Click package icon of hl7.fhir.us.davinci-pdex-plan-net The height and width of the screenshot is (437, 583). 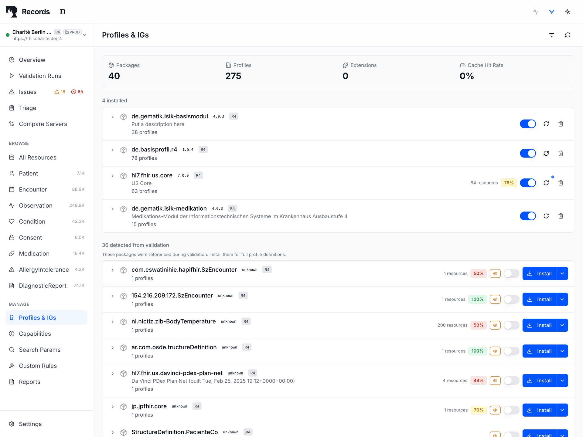[123, 374]
